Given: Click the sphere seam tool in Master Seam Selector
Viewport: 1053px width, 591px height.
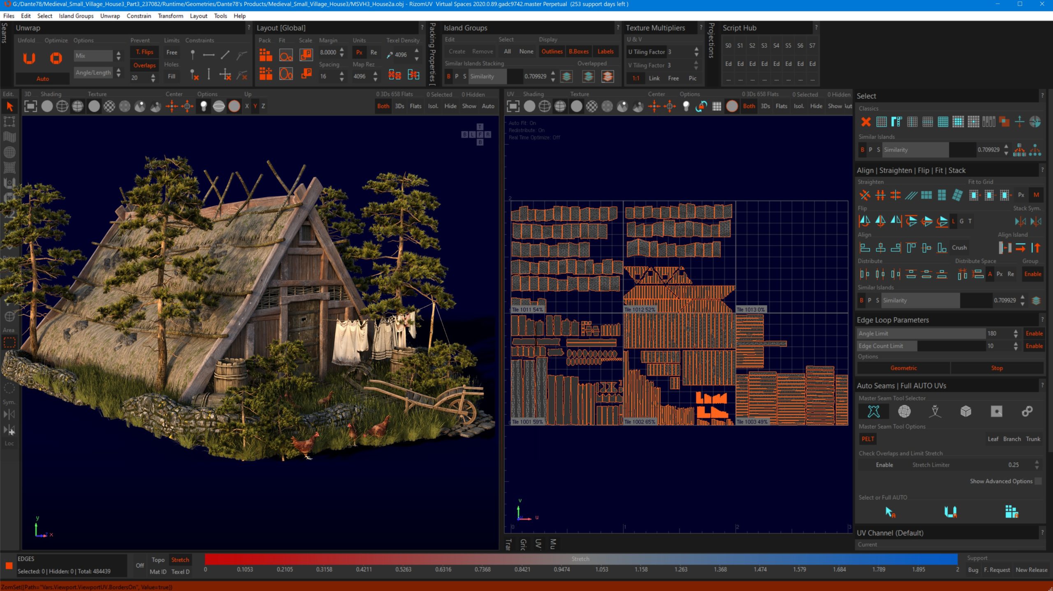Looking at the screenshot, I should click(904, 411).
